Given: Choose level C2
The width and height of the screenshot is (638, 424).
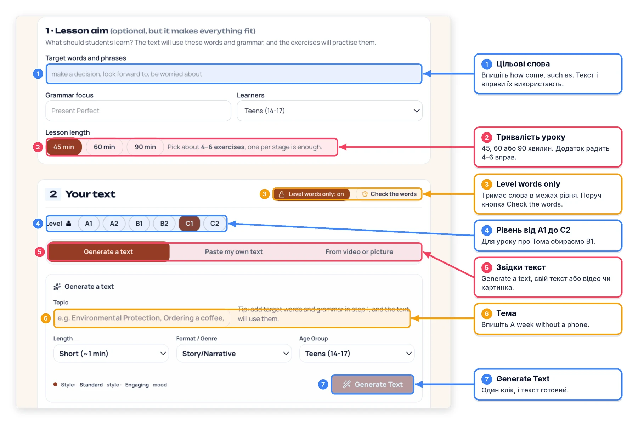Looking at the screenshot, I should tap(215, 224).
